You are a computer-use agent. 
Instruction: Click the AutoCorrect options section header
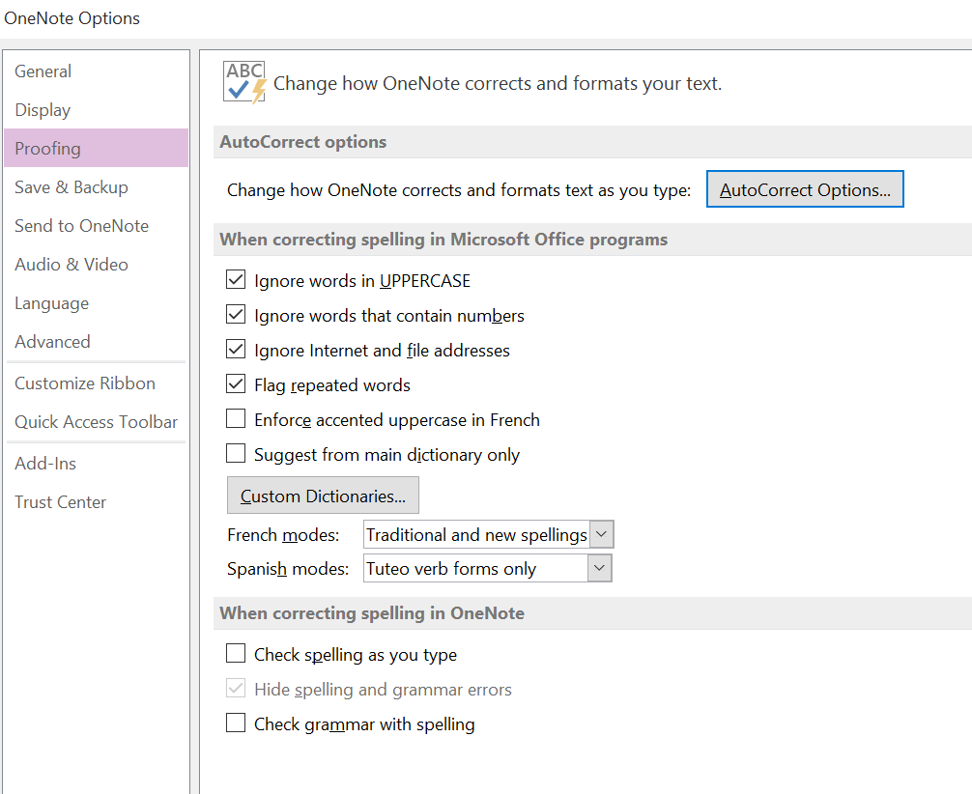(x=303, y=142)
